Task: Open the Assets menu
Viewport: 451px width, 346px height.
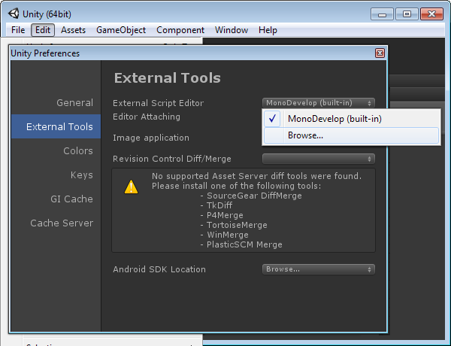Action: point(73,30)
